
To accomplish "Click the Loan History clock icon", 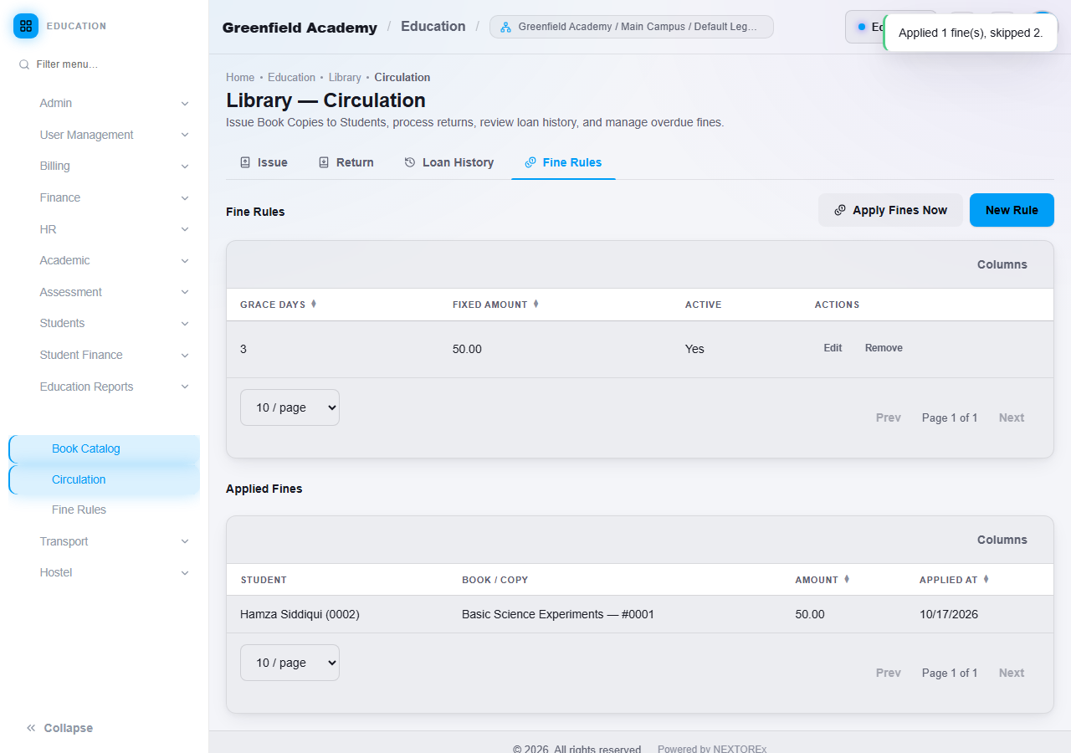I will point(410,162).
